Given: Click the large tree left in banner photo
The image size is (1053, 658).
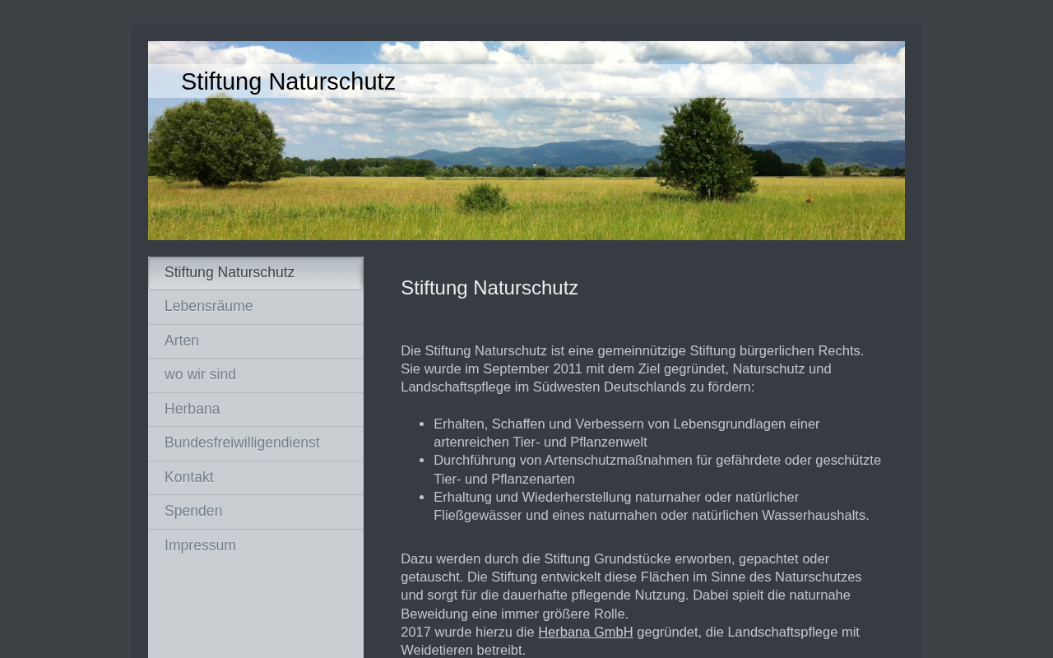Looking at the screenshot, I should 216,140.
